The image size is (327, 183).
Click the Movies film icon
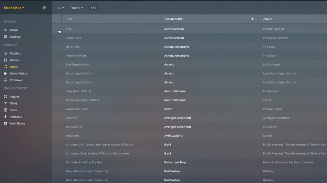click(6, 60)
